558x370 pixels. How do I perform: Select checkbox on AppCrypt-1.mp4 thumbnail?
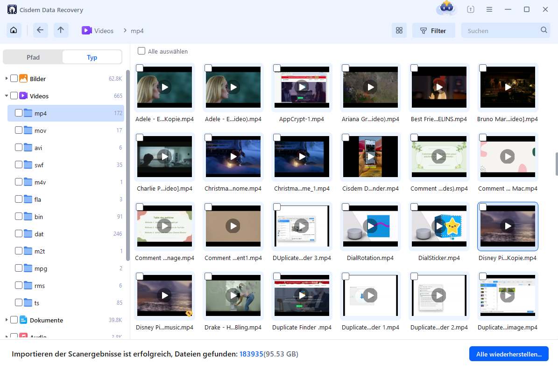(x=277, y=69)
